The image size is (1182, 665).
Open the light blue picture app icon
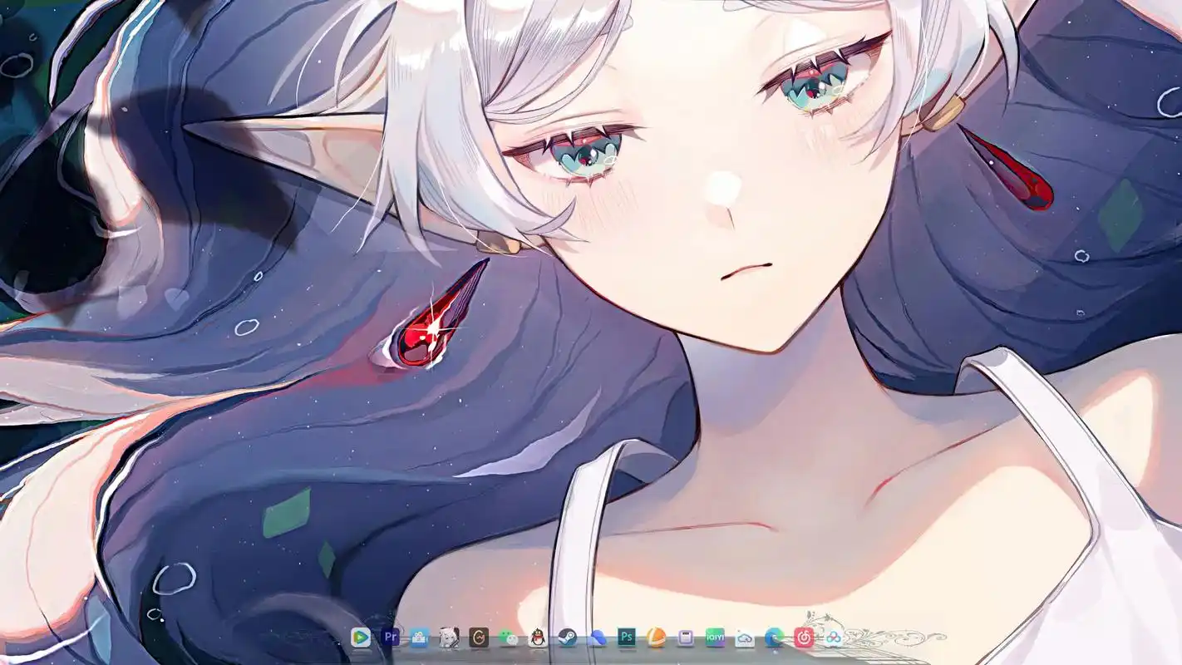[420, 638]
